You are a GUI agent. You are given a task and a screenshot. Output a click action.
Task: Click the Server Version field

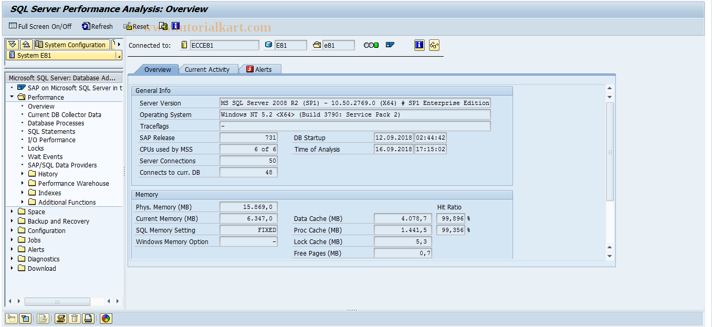point(355,103)
